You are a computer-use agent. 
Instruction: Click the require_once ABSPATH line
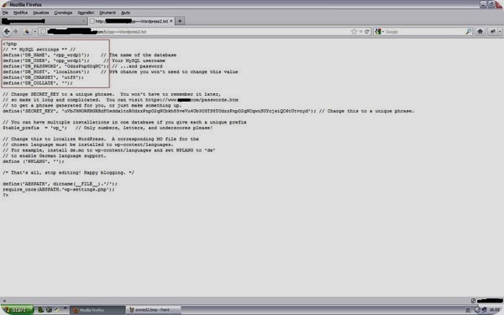pos(59,189)
